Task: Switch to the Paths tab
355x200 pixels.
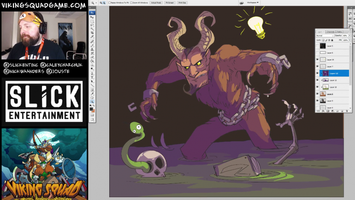Action: tap(339, 32)
